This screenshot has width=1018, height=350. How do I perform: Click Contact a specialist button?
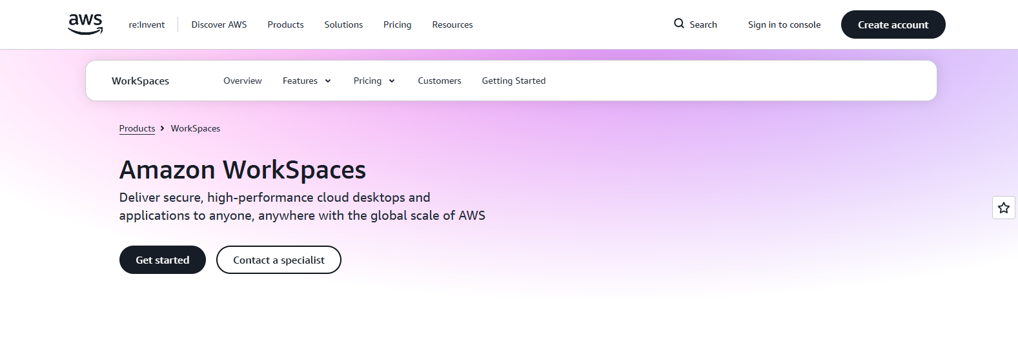pos(279,260)
